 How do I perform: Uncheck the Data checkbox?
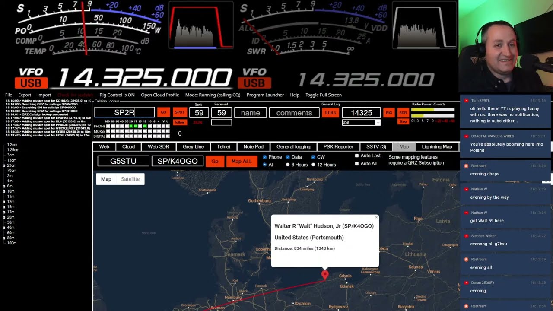[288, 157]
